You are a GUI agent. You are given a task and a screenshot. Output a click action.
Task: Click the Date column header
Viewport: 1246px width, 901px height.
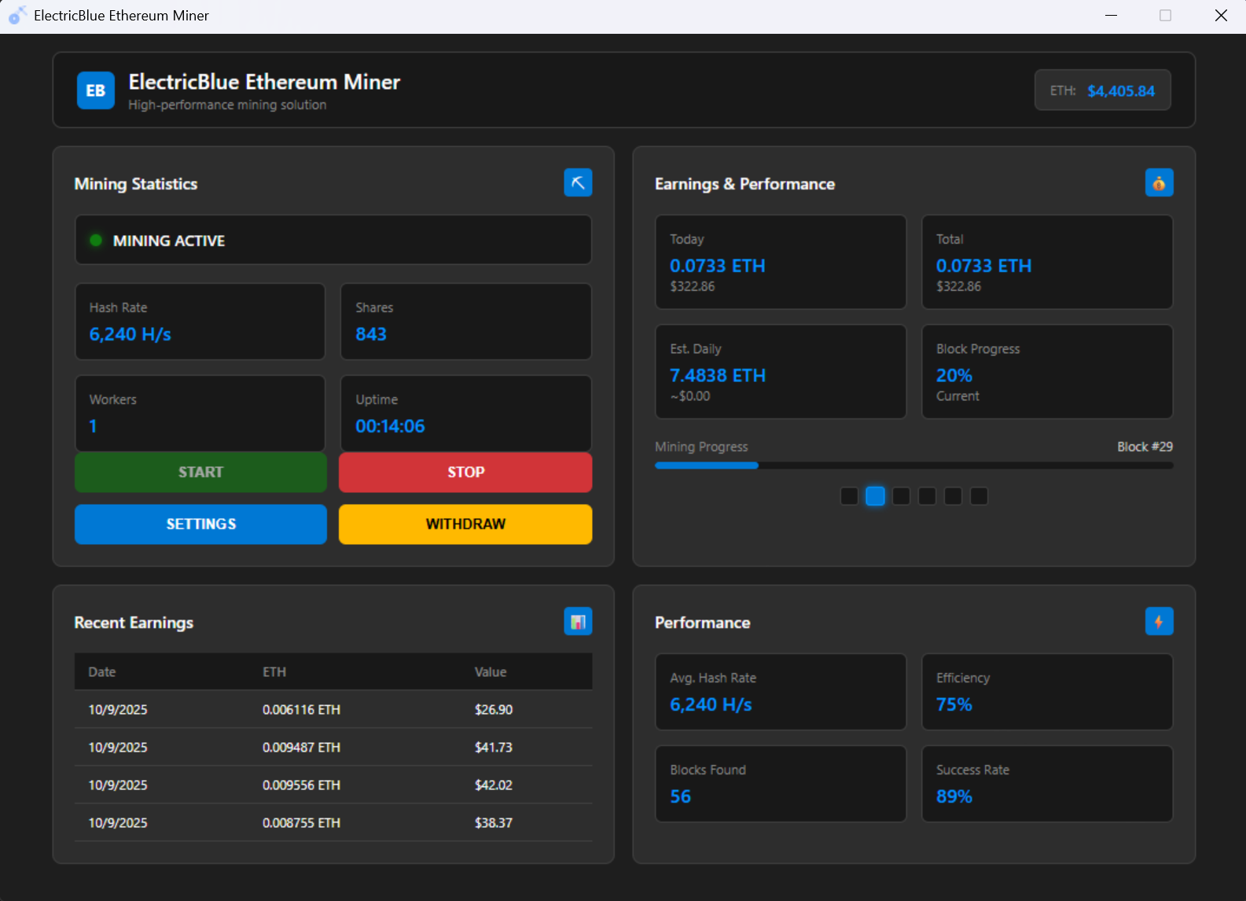[x=102, y=672]
